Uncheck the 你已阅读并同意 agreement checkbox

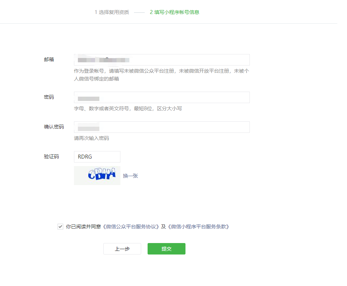(60, 227)
